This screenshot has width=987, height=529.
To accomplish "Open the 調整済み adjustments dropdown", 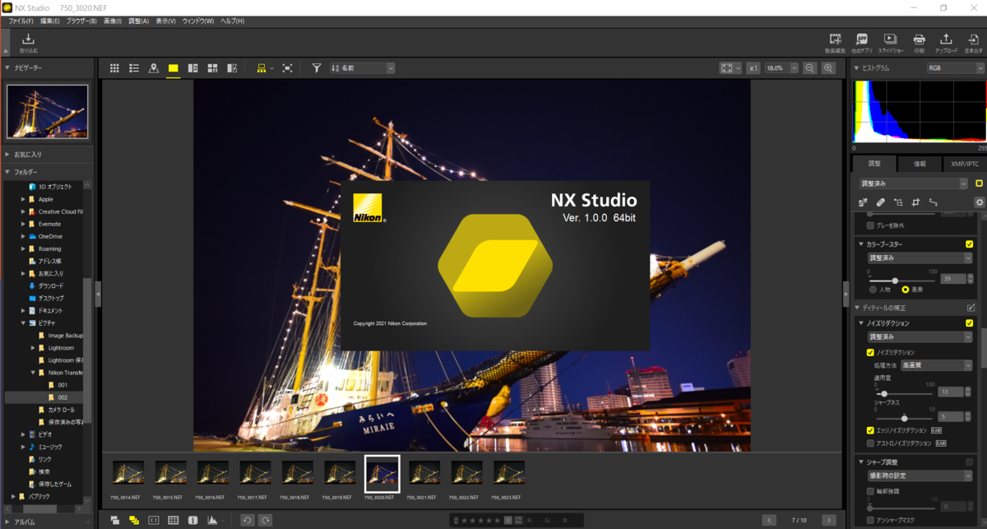I will [x=913, y=182].
